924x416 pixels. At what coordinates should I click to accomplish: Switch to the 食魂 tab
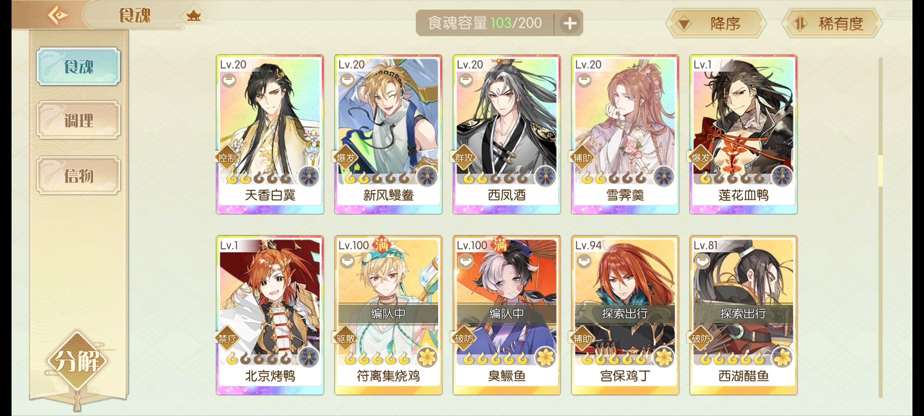pos(79,66)
